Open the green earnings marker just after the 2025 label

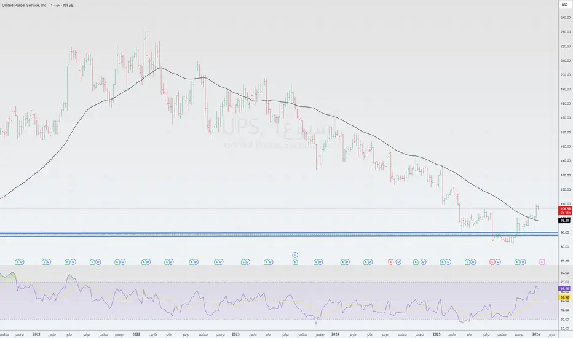pos(442,262)
